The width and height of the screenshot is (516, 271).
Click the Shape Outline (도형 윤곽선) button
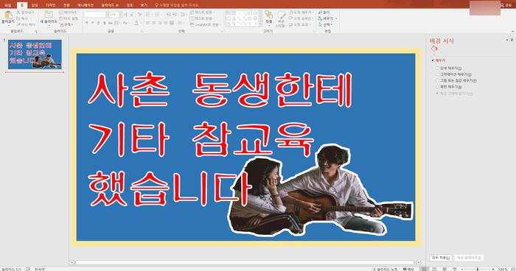click(301, 18)
